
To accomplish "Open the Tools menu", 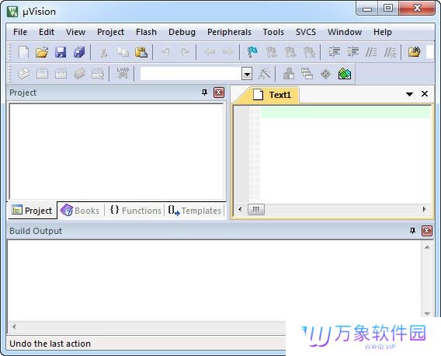I will click(x=273, y=32).
